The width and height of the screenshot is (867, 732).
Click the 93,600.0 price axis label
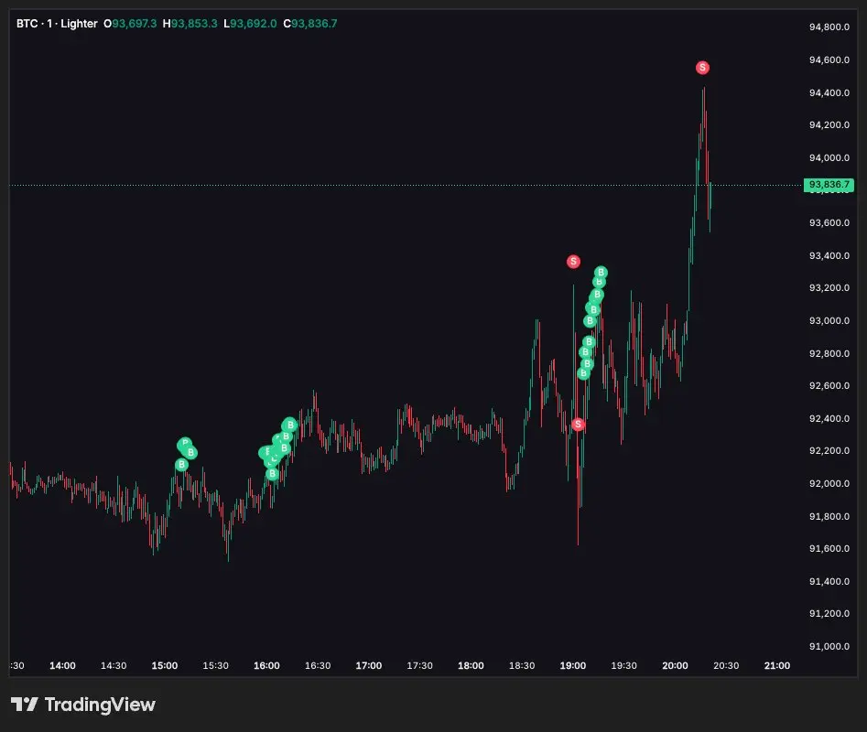[829, 222]
